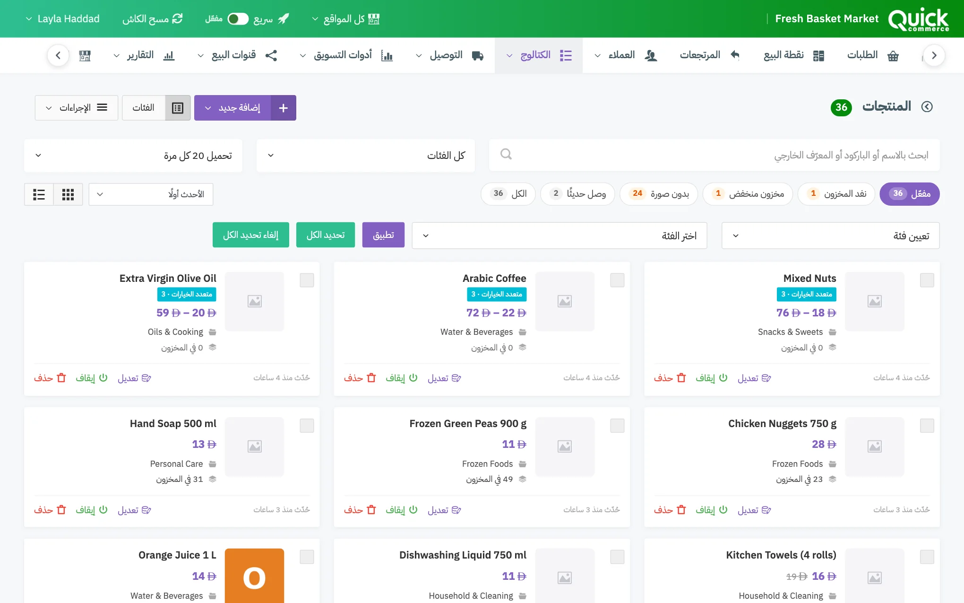Check the Mixed Nuts checkbox
The image size is (964, 603).
pos(927,280)
